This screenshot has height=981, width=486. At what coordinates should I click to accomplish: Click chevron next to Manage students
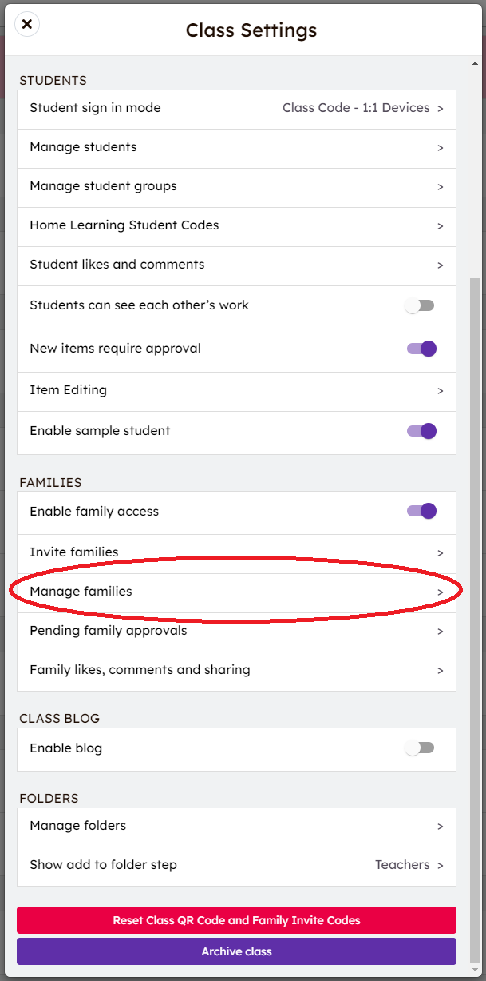[x=440, y=148]
